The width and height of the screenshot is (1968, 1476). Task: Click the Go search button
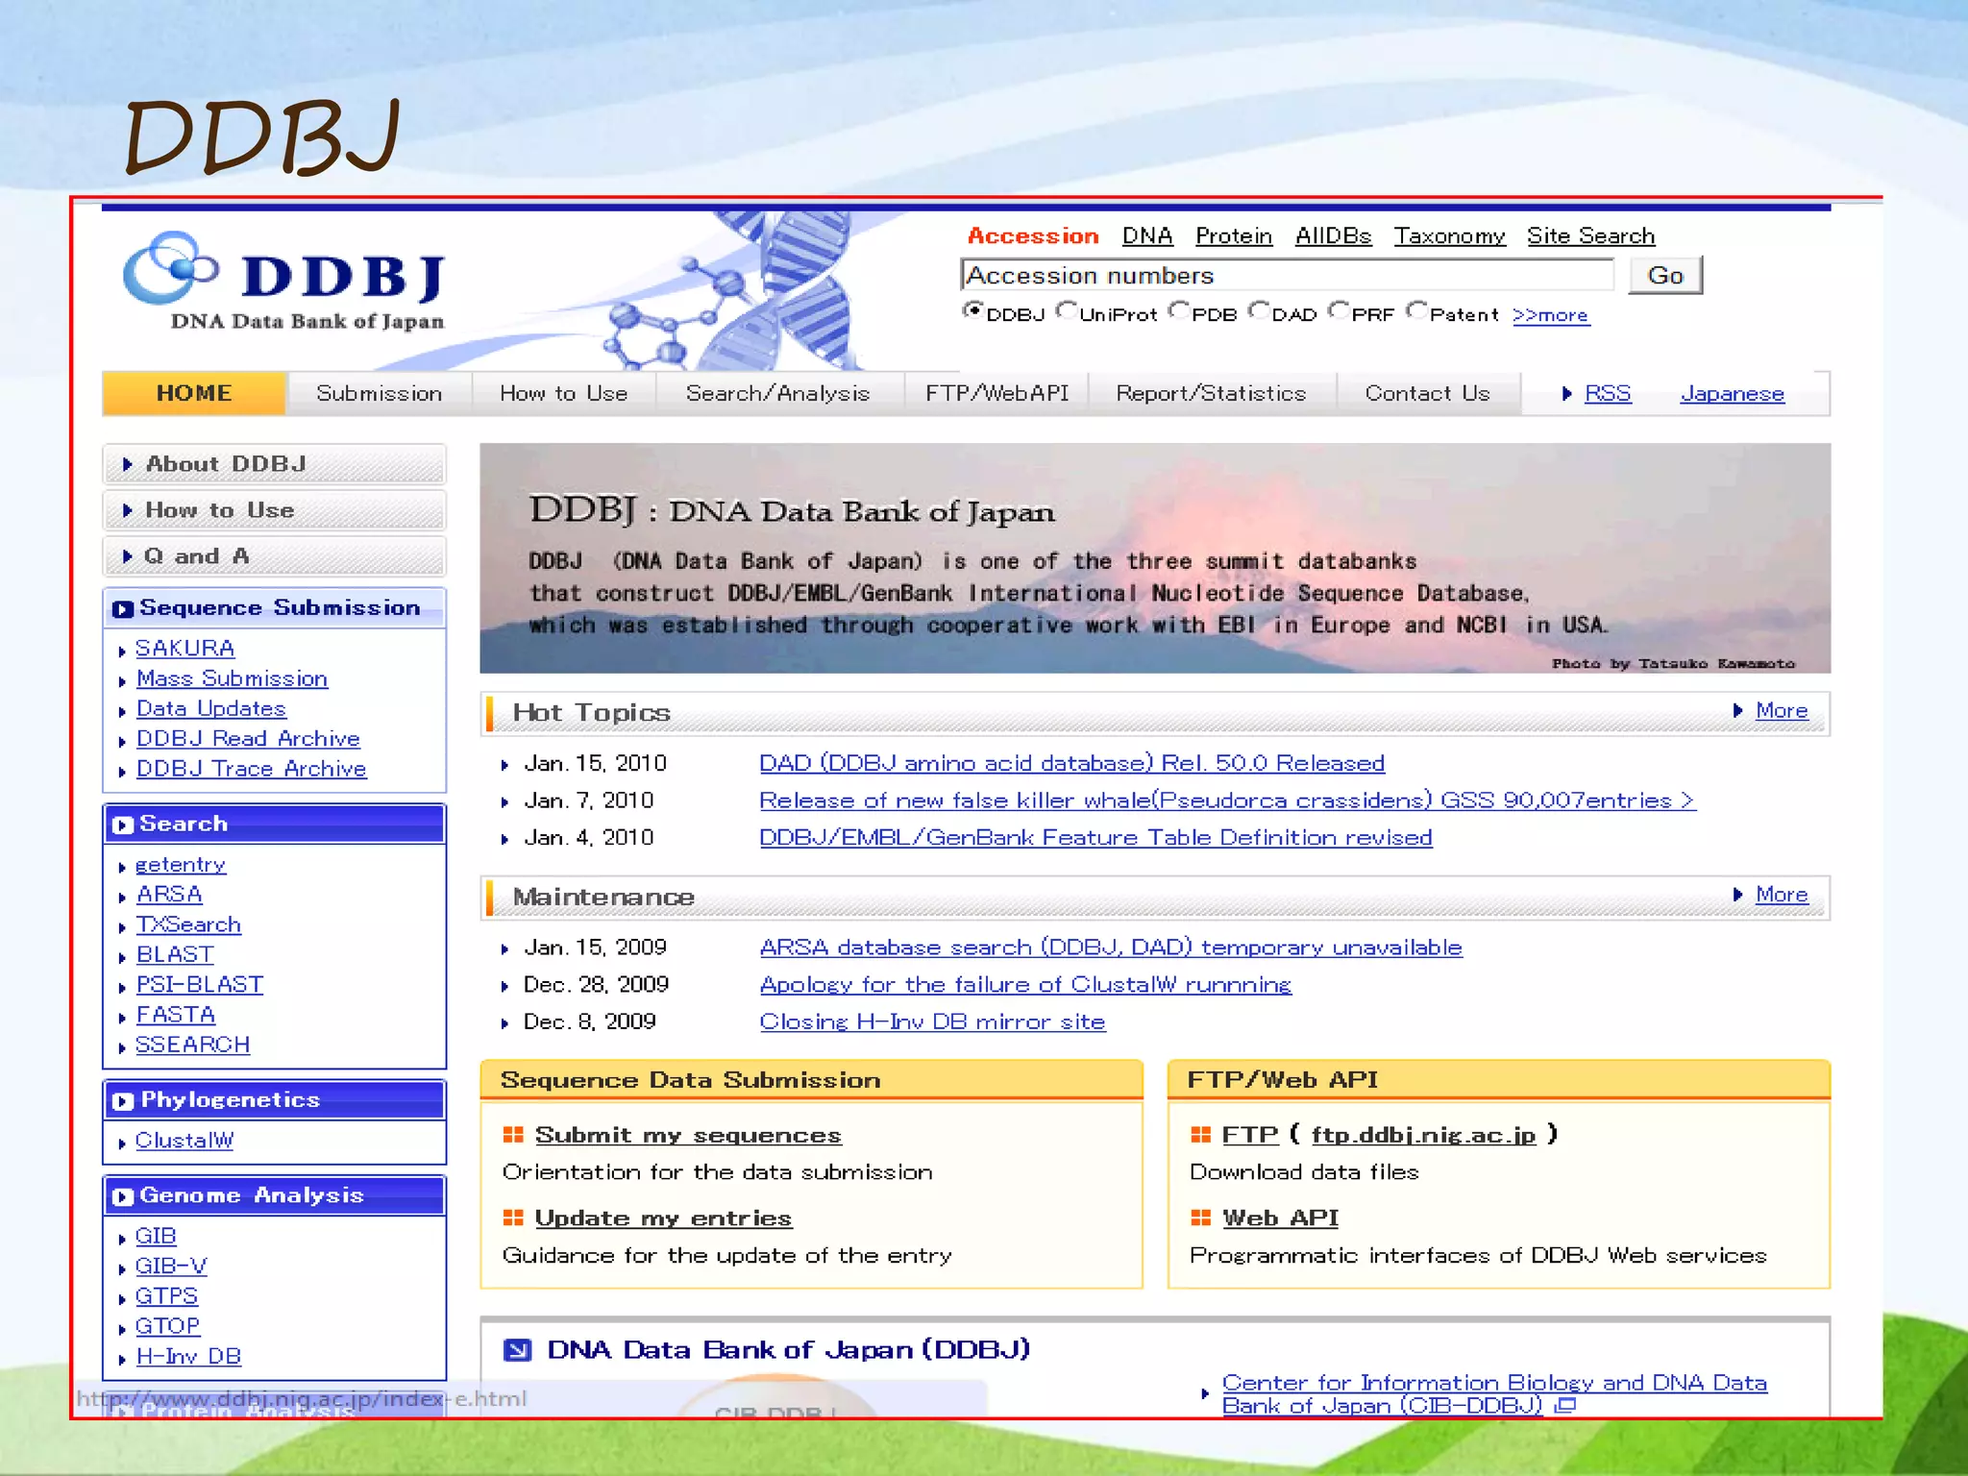tap(1665, 276)
